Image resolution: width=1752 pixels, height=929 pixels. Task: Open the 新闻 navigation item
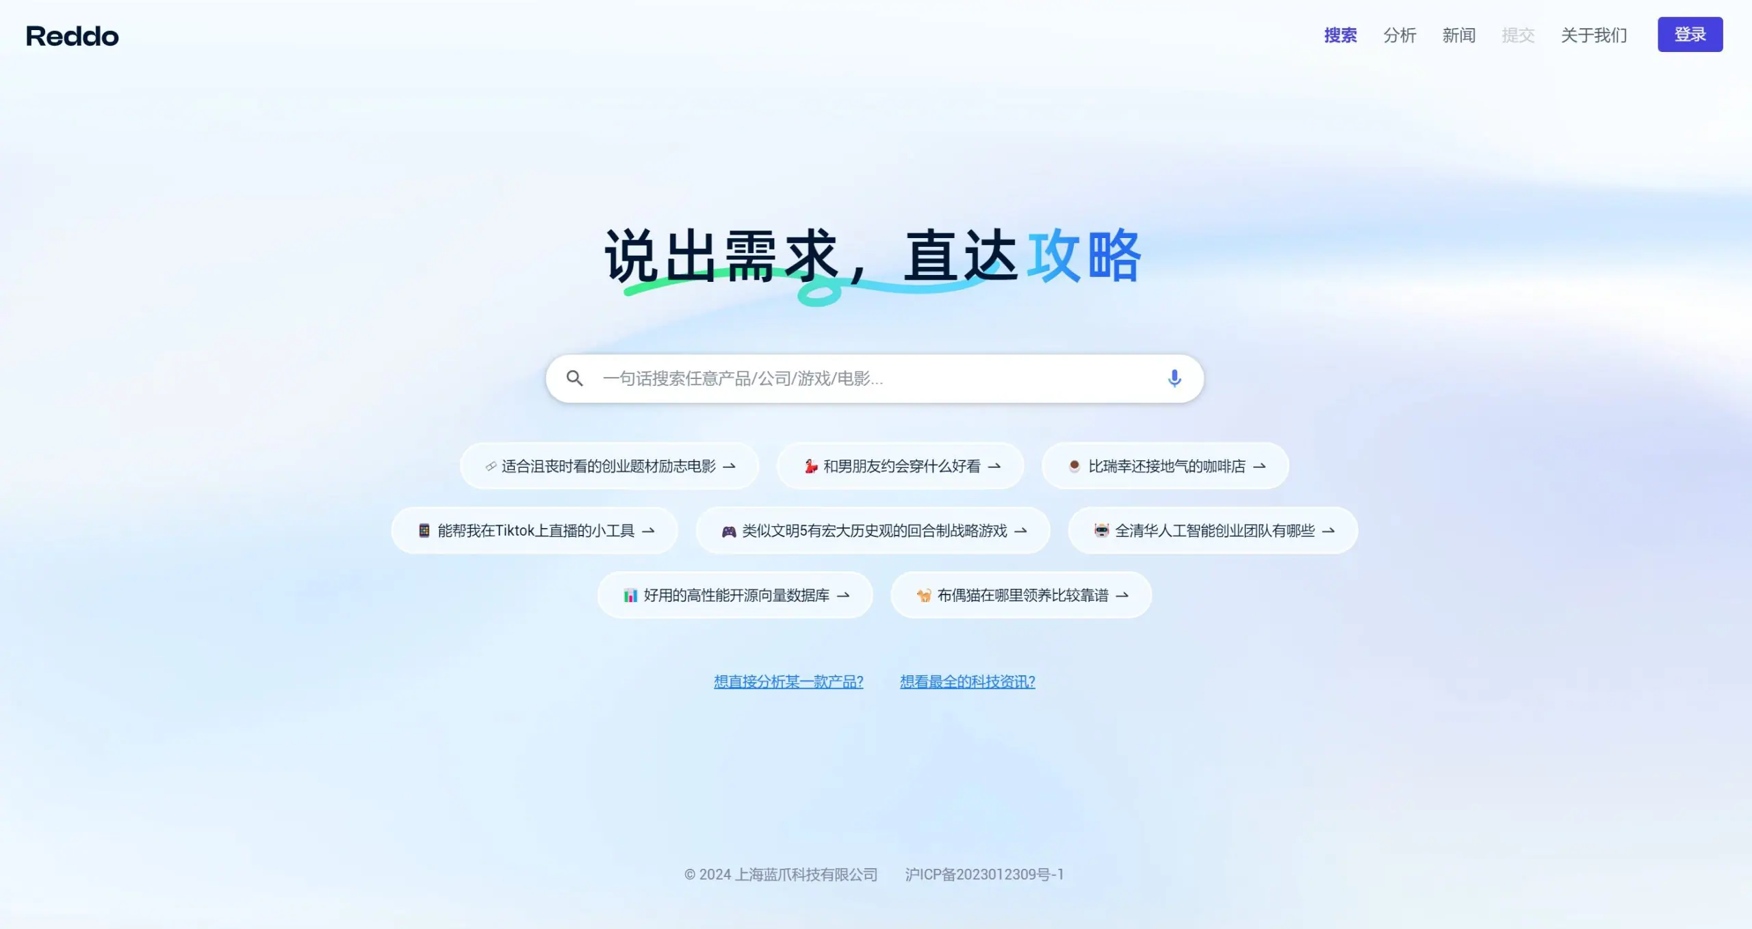click(1459, 36)
